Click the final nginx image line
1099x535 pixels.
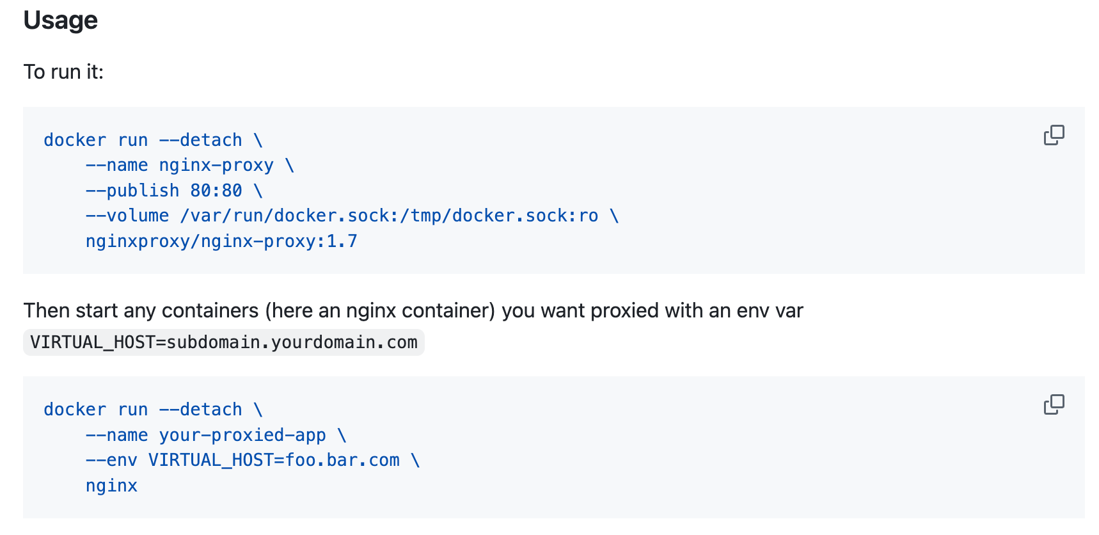[x=111, y=486]
